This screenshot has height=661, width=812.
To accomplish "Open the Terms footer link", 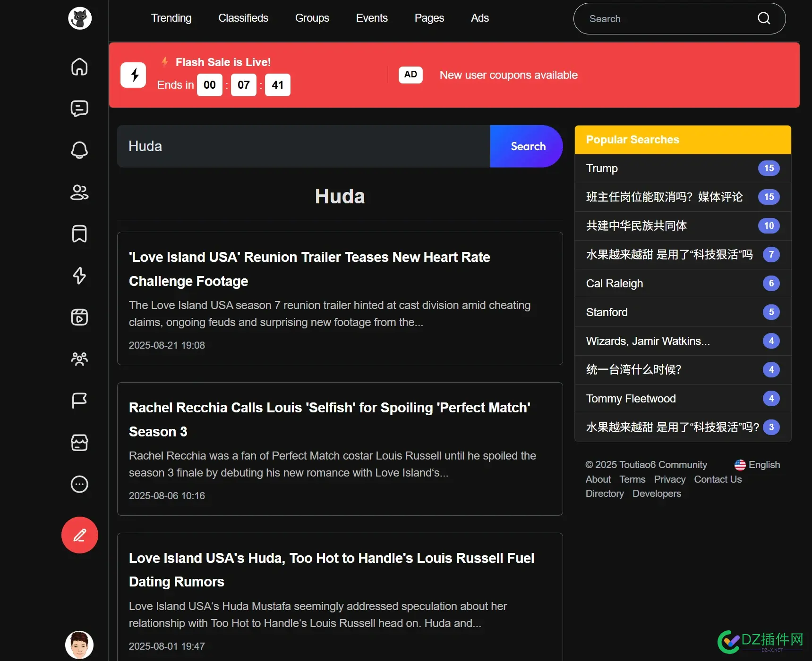I will [633, 479].
